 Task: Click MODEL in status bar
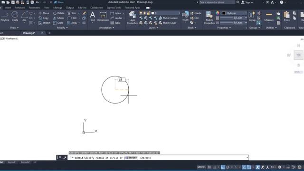[x=201, y=167]
